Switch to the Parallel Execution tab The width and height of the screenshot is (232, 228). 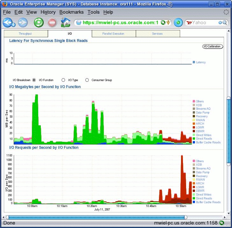(x=114, y=33)
